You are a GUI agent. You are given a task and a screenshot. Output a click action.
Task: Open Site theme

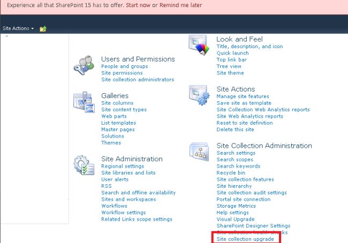[230, 73]
